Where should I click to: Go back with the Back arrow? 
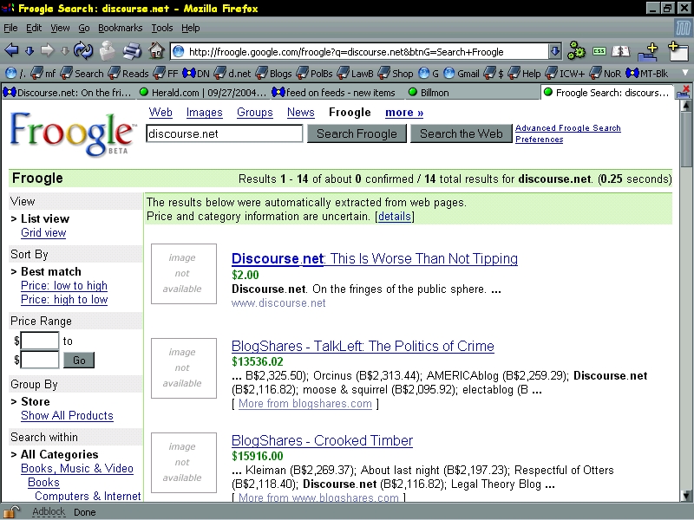11,51
